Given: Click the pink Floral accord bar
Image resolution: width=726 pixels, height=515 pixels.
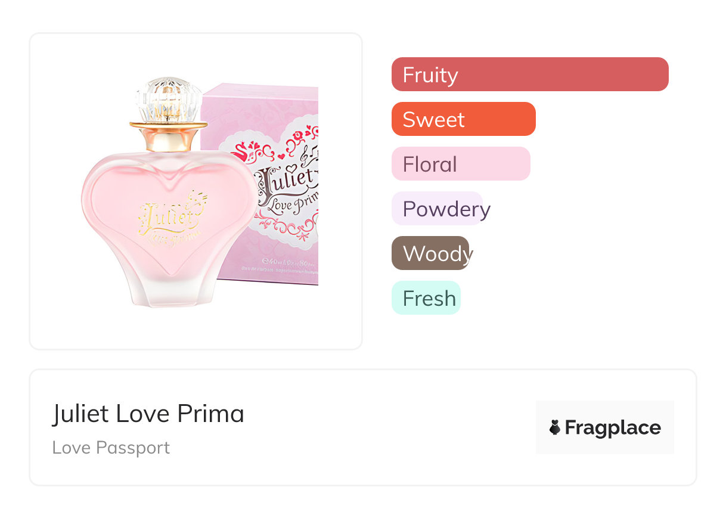Looking at the screenshot, I should point(460,164).
